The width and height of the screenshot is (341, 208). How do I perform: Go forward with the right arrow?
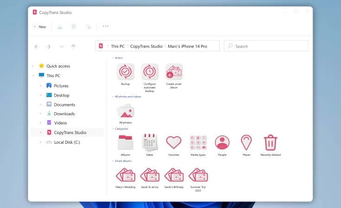(x=48, y=46)
